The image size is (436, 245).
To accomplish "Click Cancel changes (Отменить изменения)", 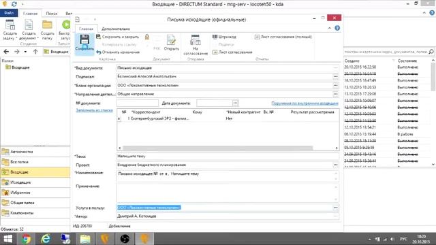I will pos(118,52).
